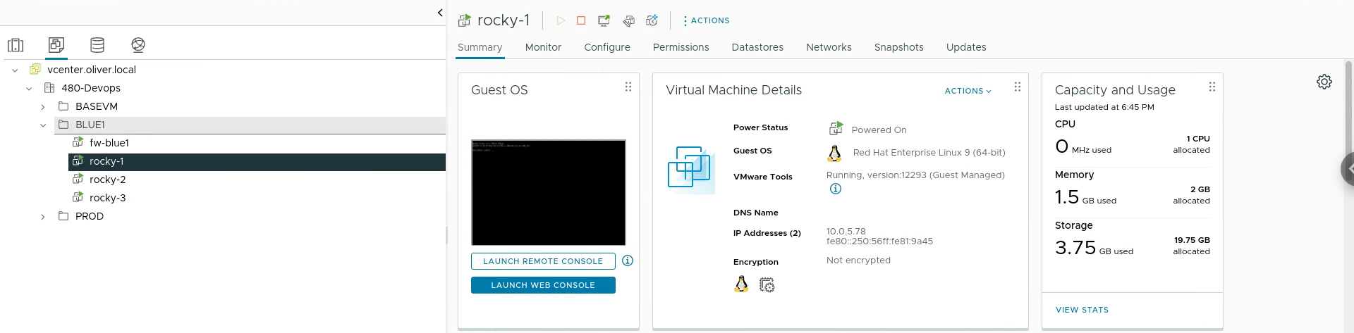Click the IP address 10.0.5.78

click(846, 231)
